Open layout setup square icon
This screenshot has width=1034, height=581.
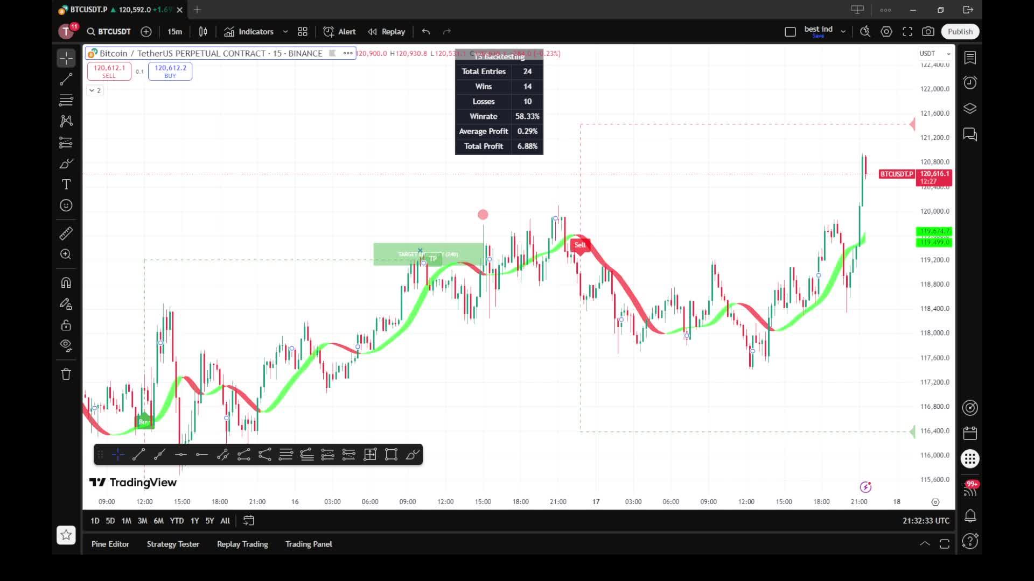(790, 32)
